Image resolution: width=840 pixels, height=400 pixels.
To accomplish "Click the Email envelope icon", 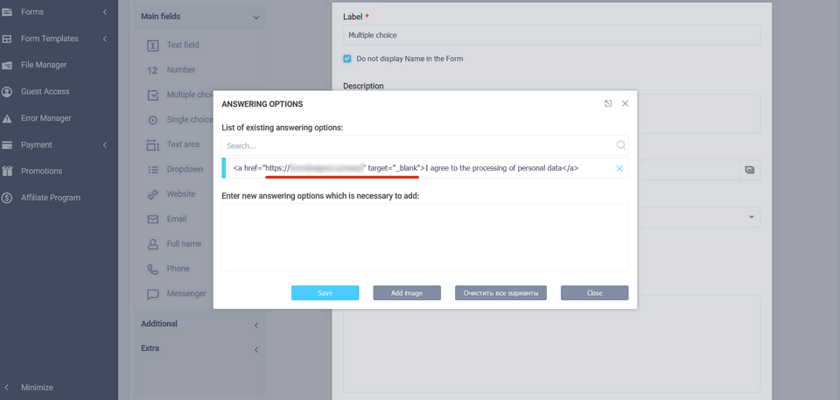I will click(152, 220).
